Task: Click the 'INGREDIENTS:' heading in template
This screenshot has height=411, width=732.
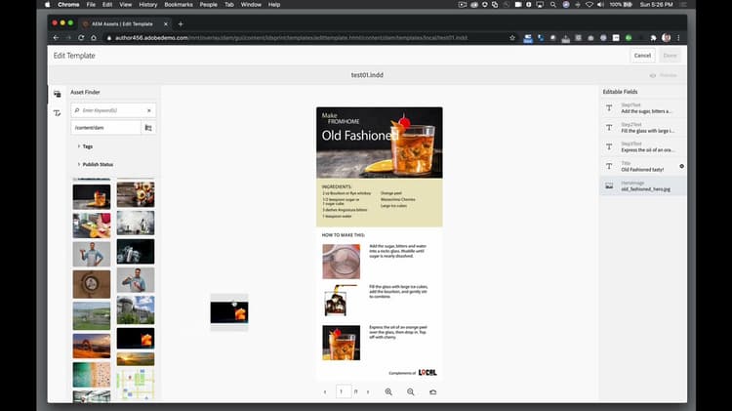Action: (x=337, y=186)
